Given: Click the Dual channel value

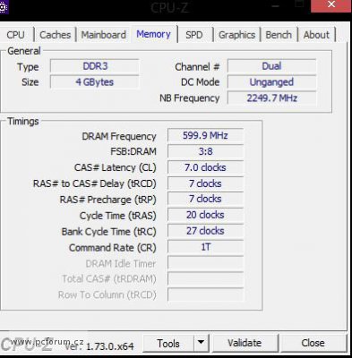Looking at the screenshot, I should tap(271, 66).
